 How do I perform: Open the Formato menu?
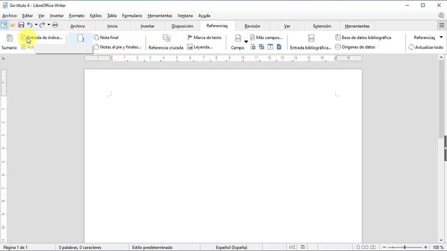[77, 15]
